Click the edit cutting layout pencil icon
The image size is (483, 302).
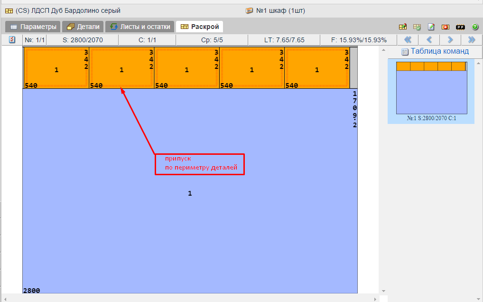point(403,27)
